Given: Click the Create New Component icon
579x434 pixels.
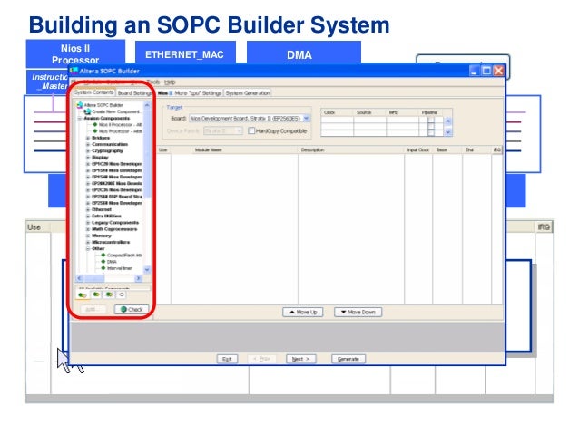Looking at the screenshot, I should 88,111.
